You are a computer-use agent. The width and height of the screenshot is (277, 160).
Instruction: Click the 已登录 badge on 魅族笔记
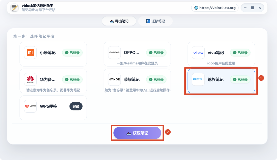point(240,79)
